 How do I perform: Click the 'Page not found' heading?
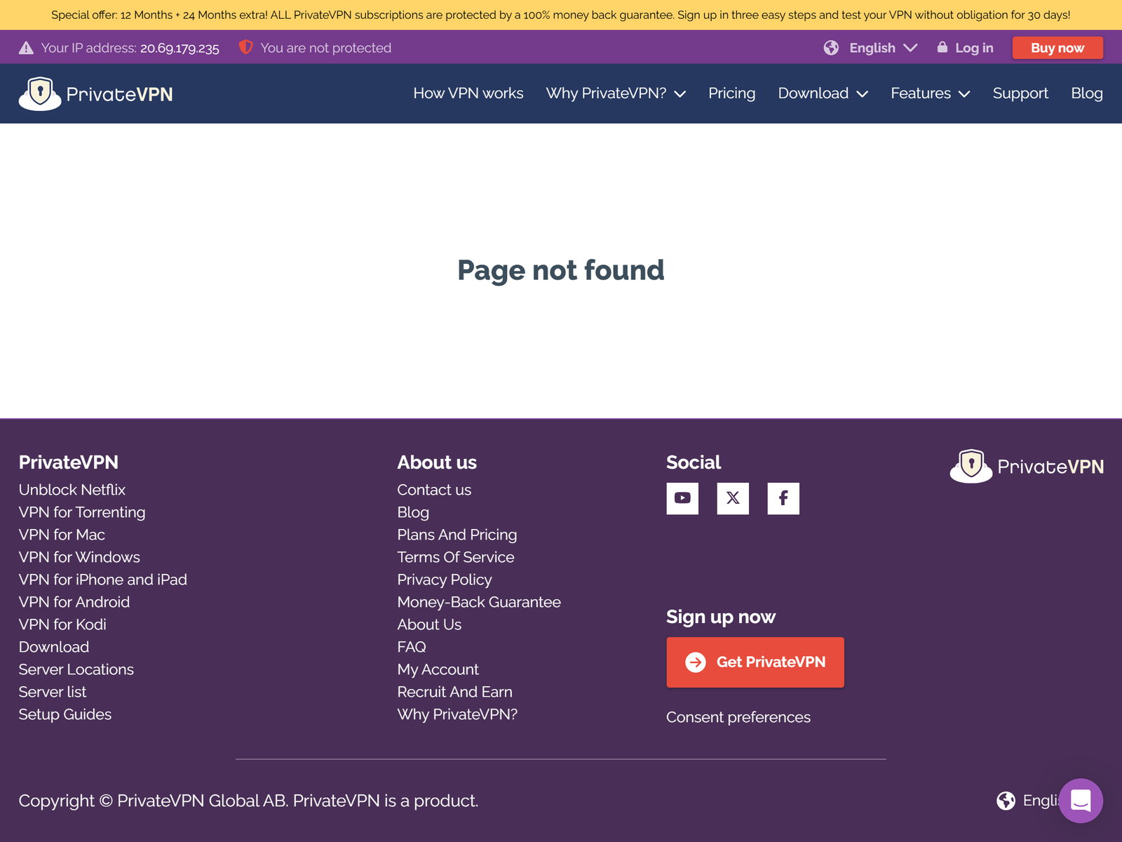coord(561,270)
